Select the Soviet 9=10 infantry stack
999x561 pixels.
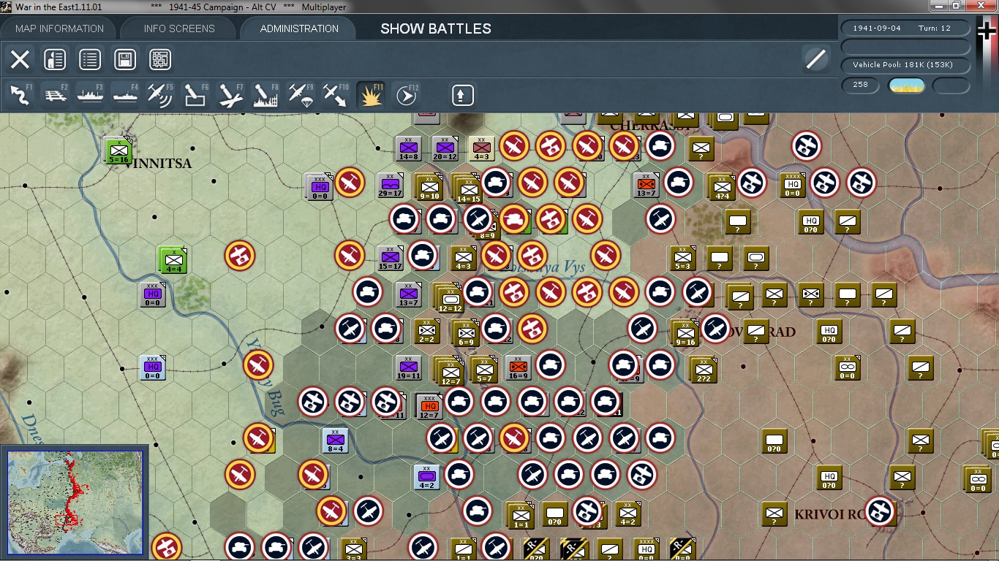pos(429,187)
